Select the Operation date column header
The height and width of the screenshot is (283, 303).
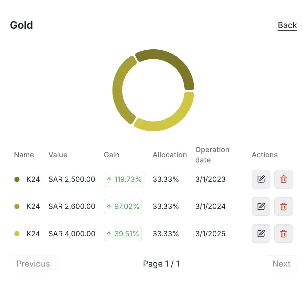[x=212, y=155]
